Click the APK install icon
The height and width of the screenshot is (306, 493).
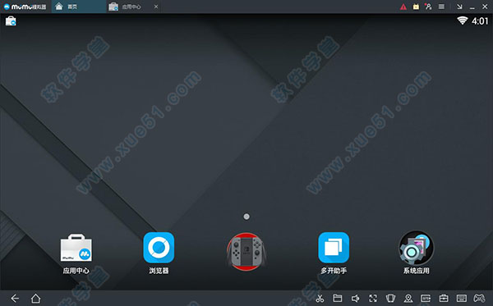pyautogui.click(x=426, y=298)
